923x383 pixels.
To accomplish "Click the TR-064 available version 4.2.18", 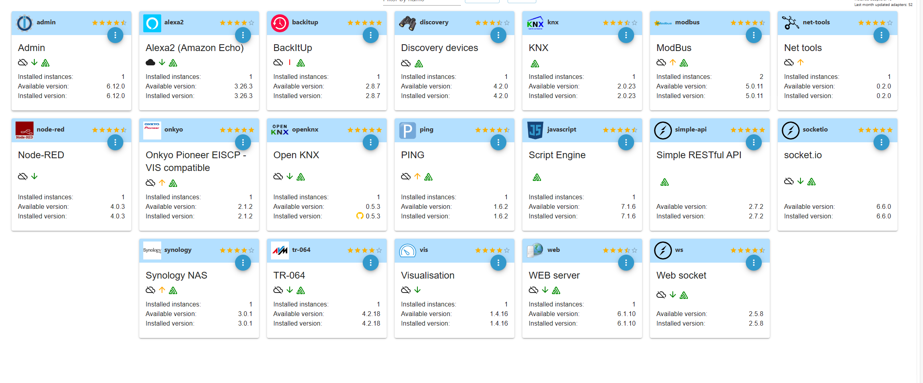I will tap(371, 314).
